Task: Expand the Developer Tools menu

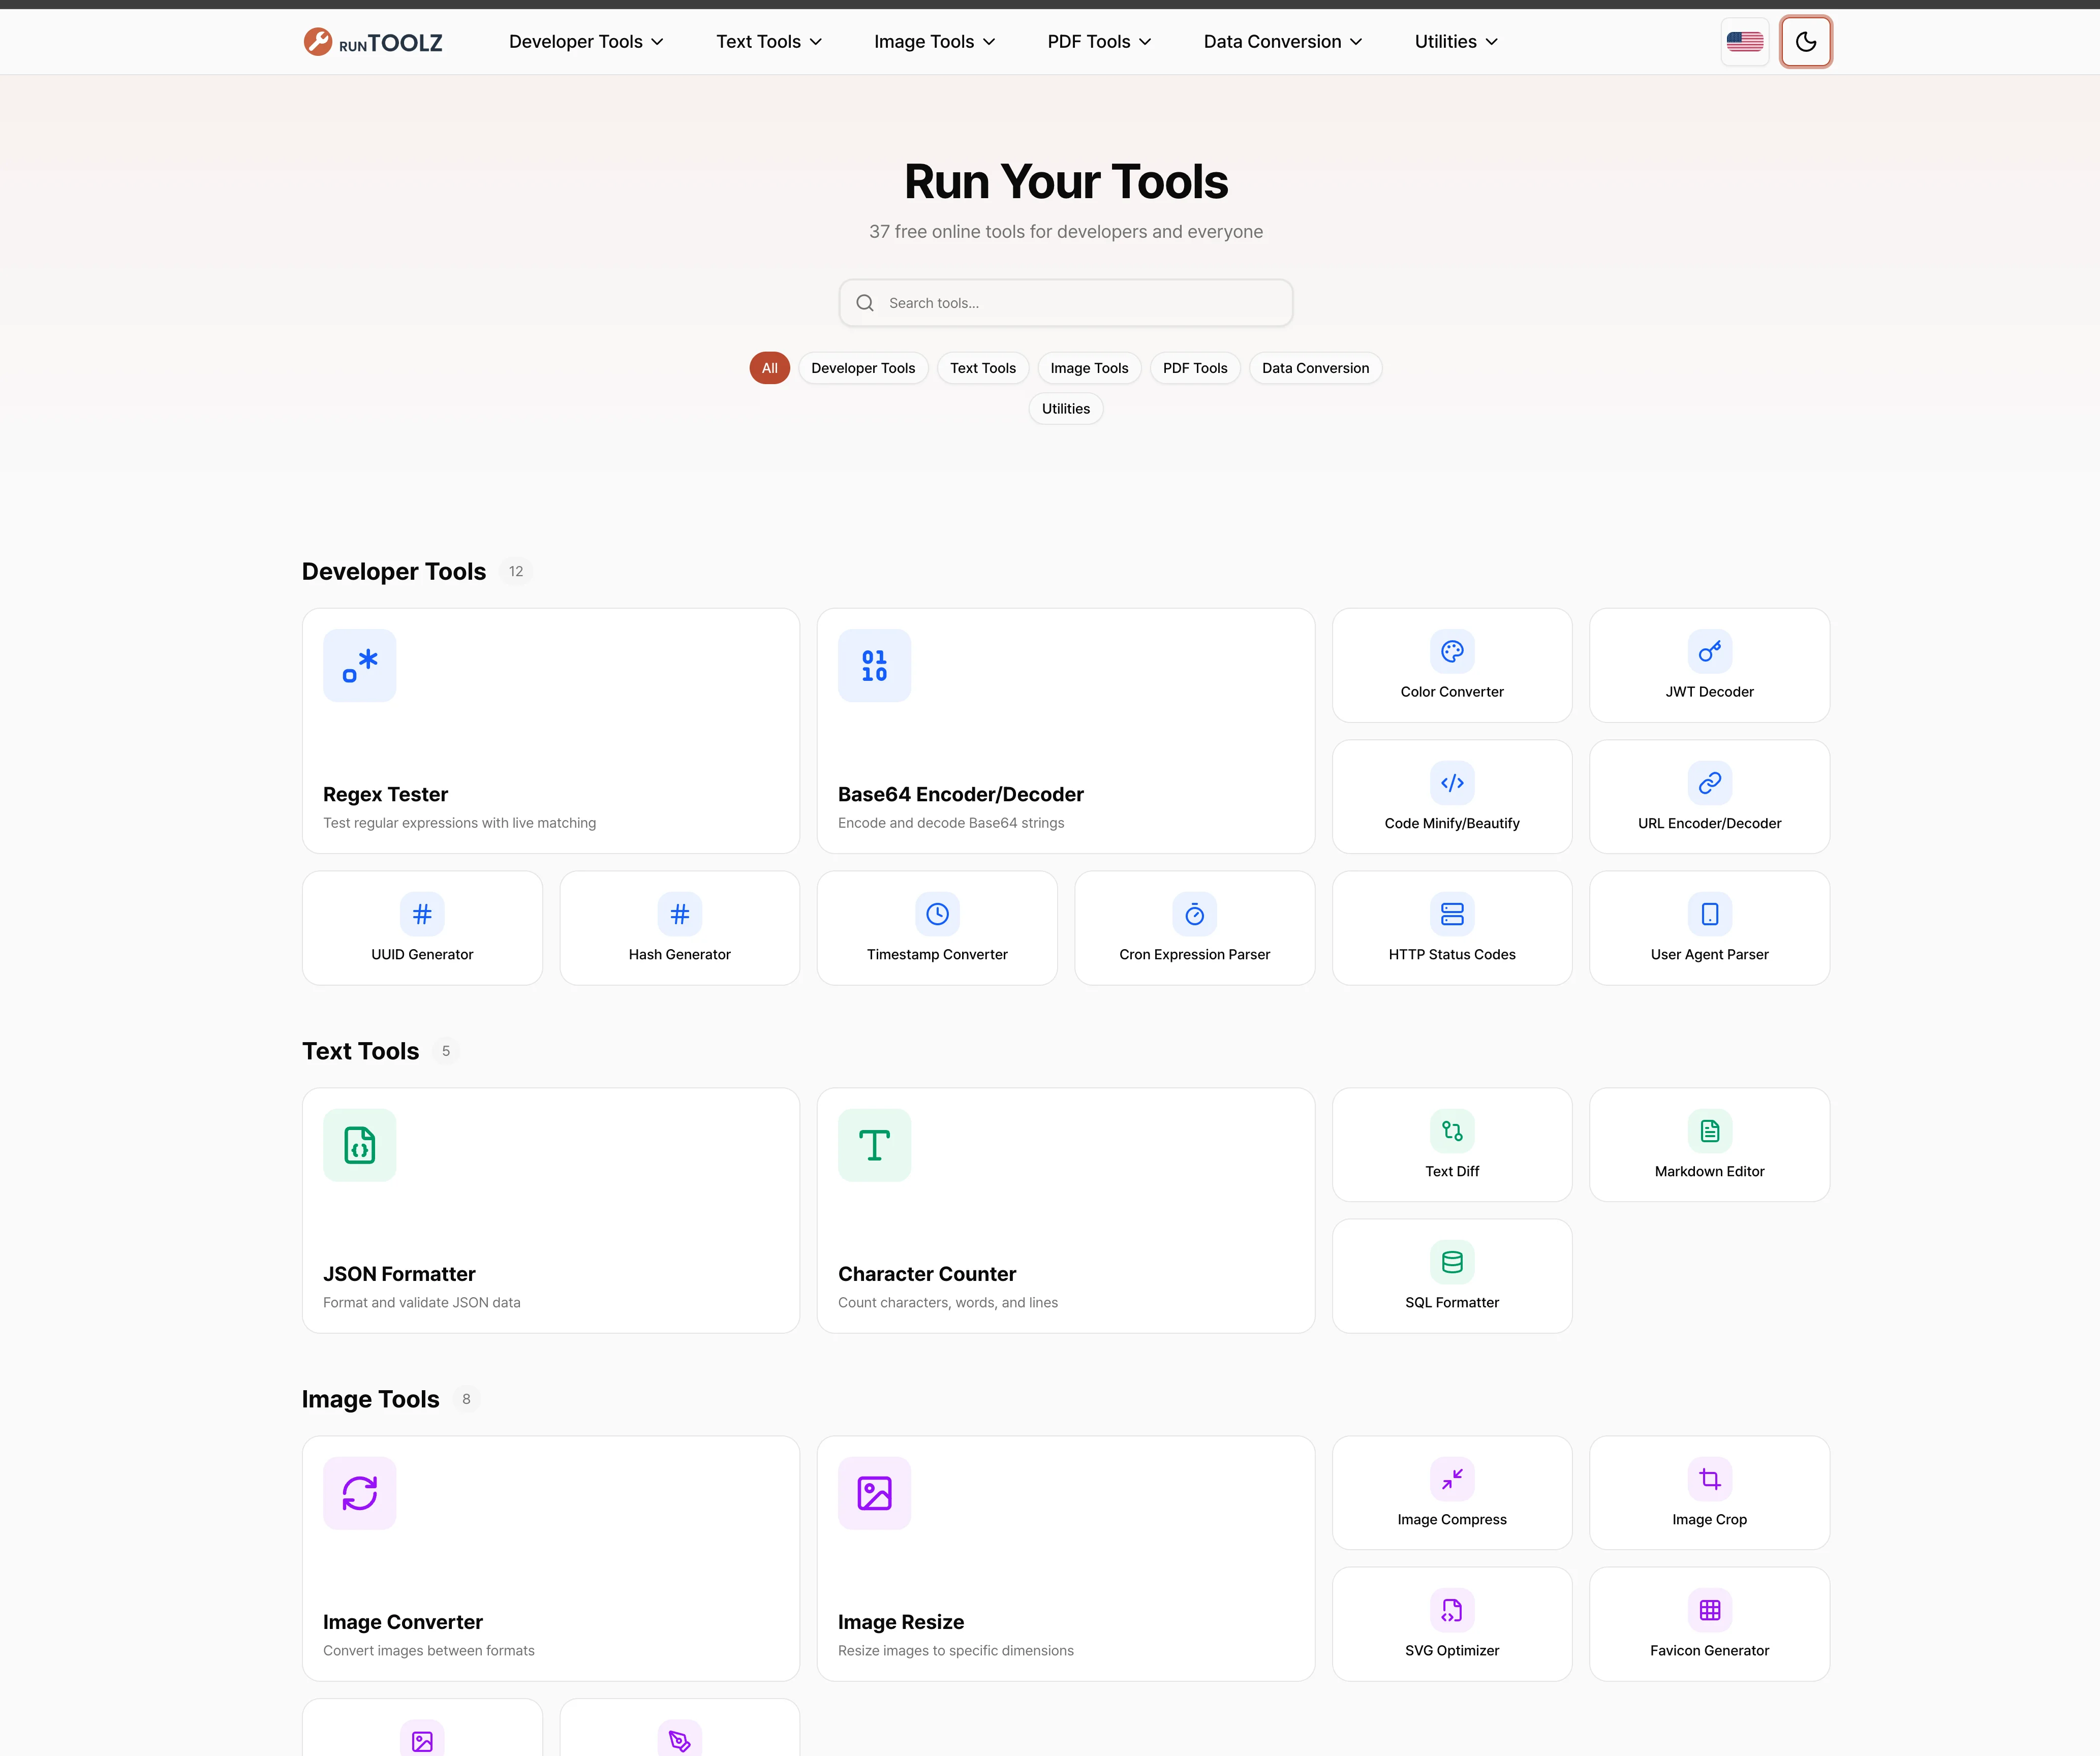Action: click(x=585, y=41)
